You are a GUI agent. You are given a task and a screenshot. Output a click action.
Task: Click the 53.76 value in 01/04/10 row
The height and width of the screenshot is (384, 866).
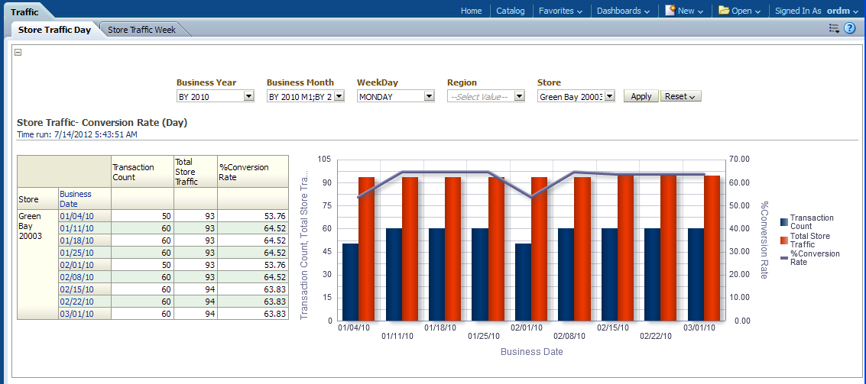274,216
